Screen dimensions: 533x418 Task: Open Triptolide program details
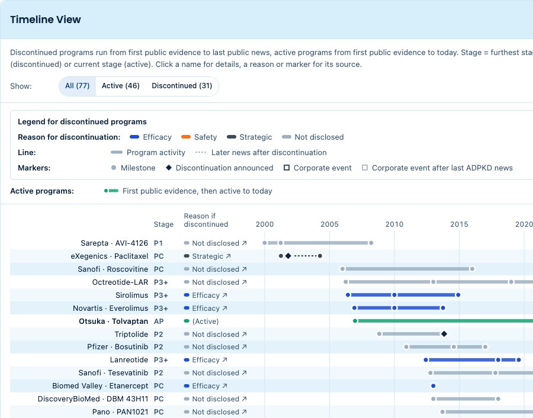(131, 334)
